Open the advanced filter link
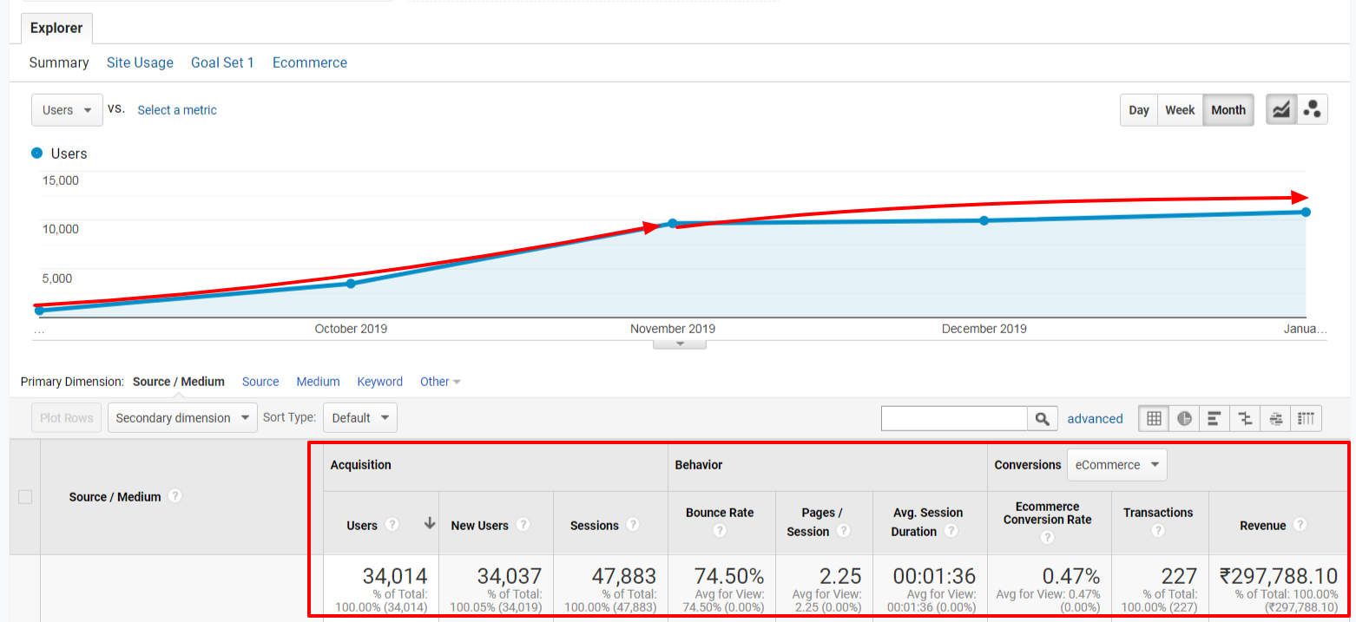Screen dimensions: 1356x622 tap(1095, 418)
